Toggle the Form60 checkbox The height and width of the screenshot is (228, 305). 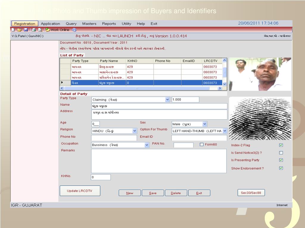pos(202,145)
